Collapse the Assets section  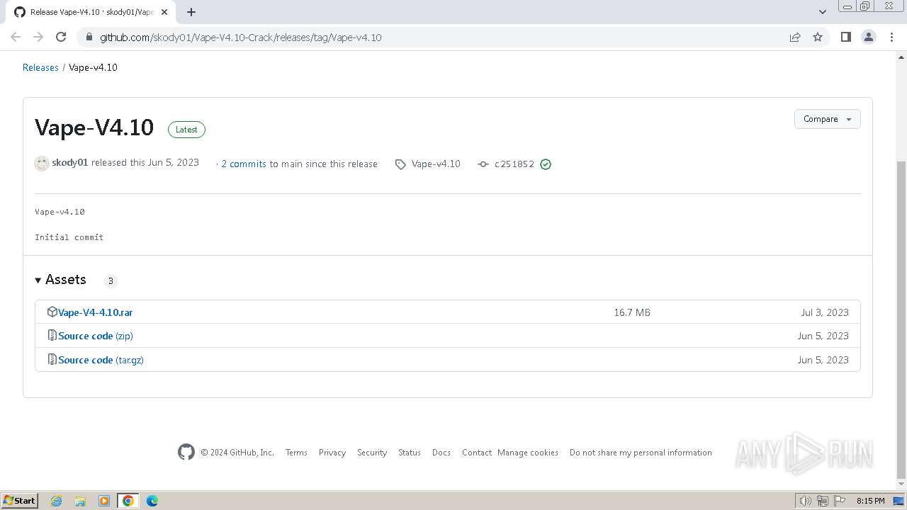click(60, 280)
